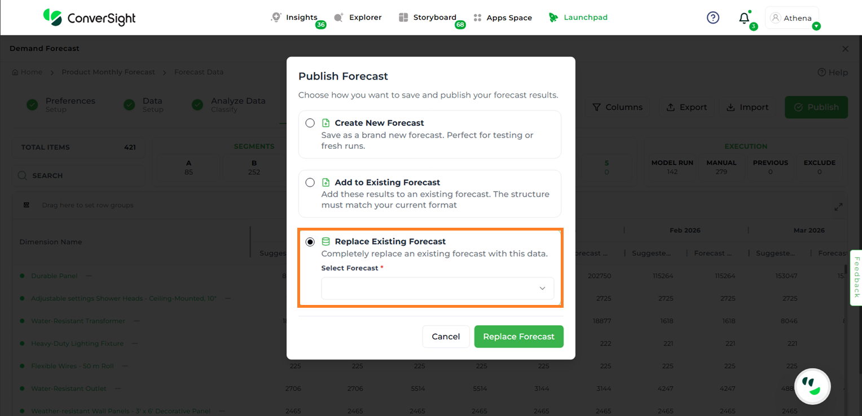Open the notifications bell
This screenshot has height=416, width=862.
744,18
